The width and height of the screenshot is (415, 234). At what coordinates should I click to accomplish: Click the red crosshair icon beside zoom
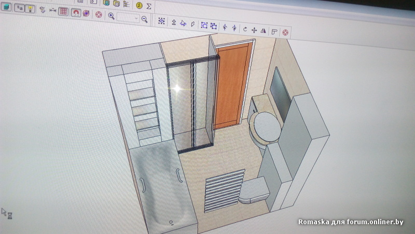[x=99, y=14]
